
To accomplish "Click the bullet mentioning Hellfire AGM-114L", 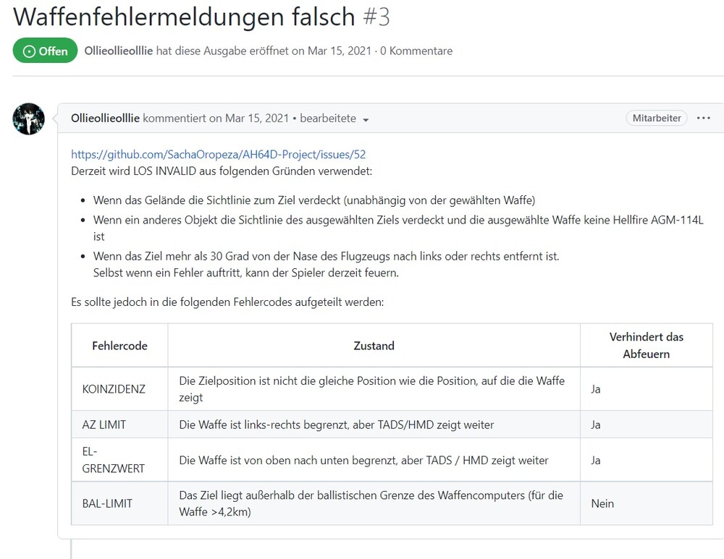I will [398, 228].
